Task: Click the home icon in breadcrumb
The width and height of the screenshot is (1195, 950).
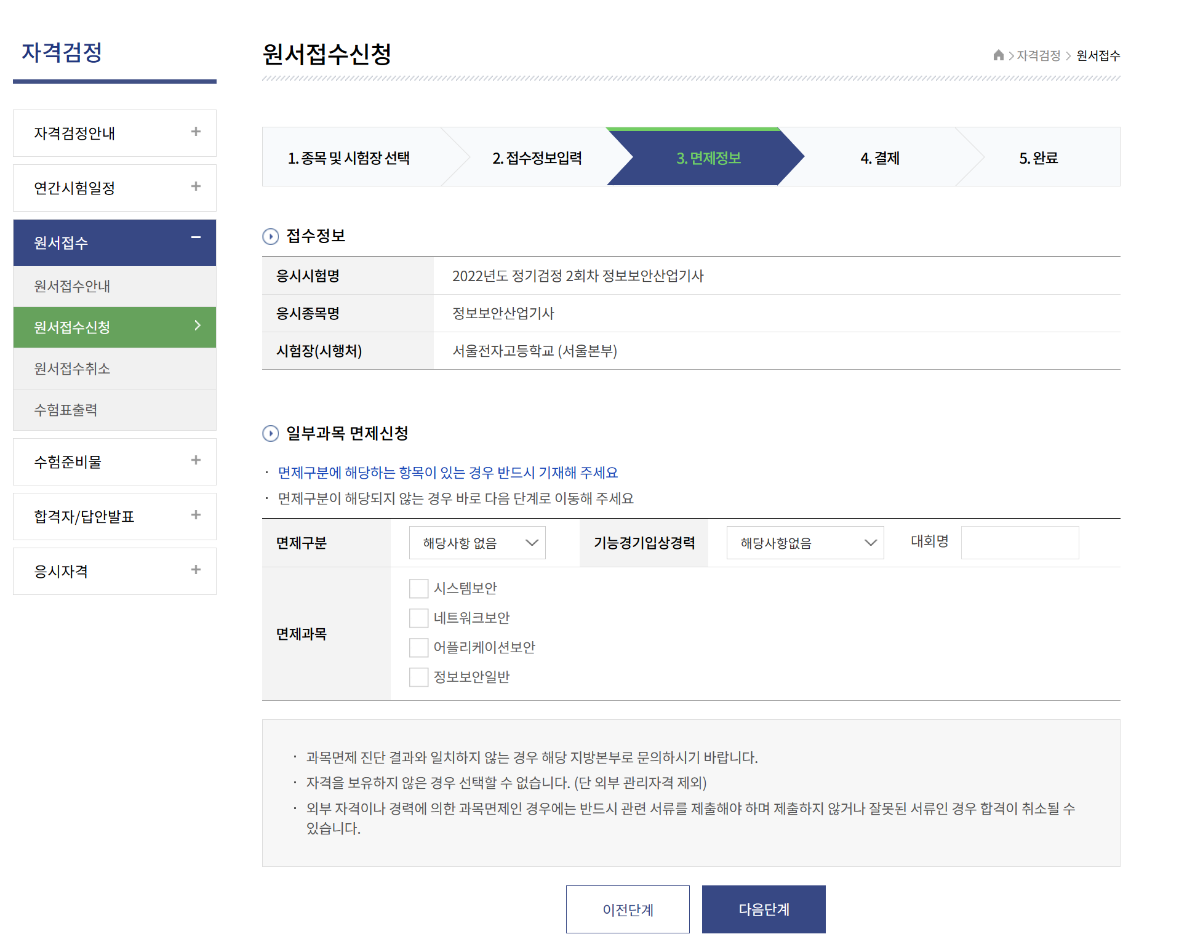Action: click(x=998, y=55)
